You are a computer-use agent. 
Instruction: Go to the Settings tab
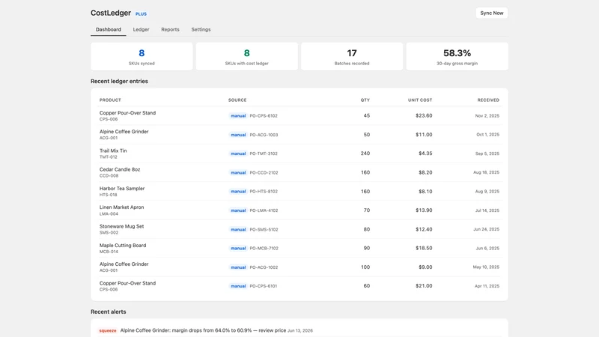pos(201,29)
